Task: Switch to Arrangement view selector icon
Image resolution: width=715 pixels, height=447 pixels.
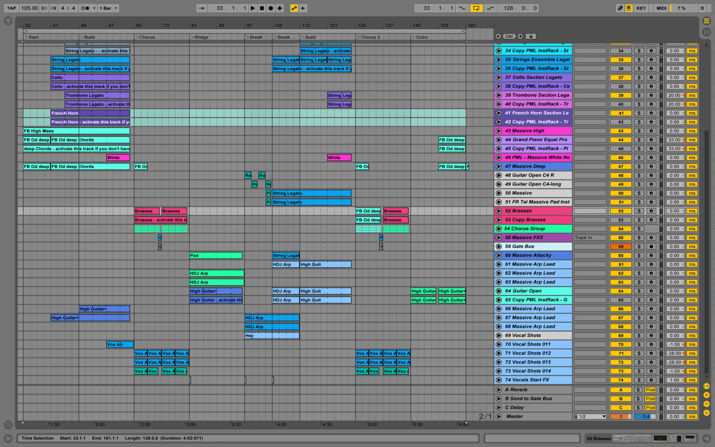Action: [x=706, y=21]
